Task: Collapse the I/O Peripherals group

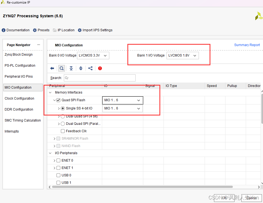Action: pyautogui.click(x=50, y=153)
